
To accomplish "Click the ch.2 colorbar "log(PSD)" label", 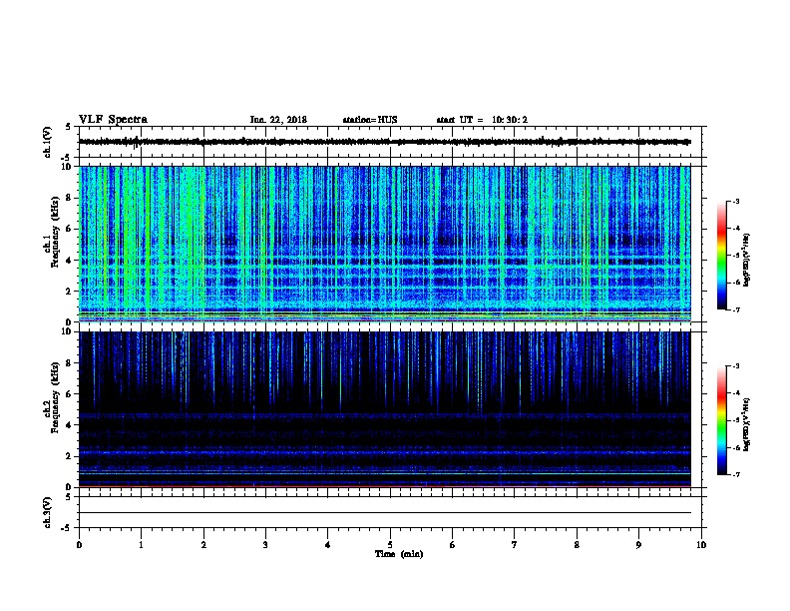I will [x=746, y=425].
